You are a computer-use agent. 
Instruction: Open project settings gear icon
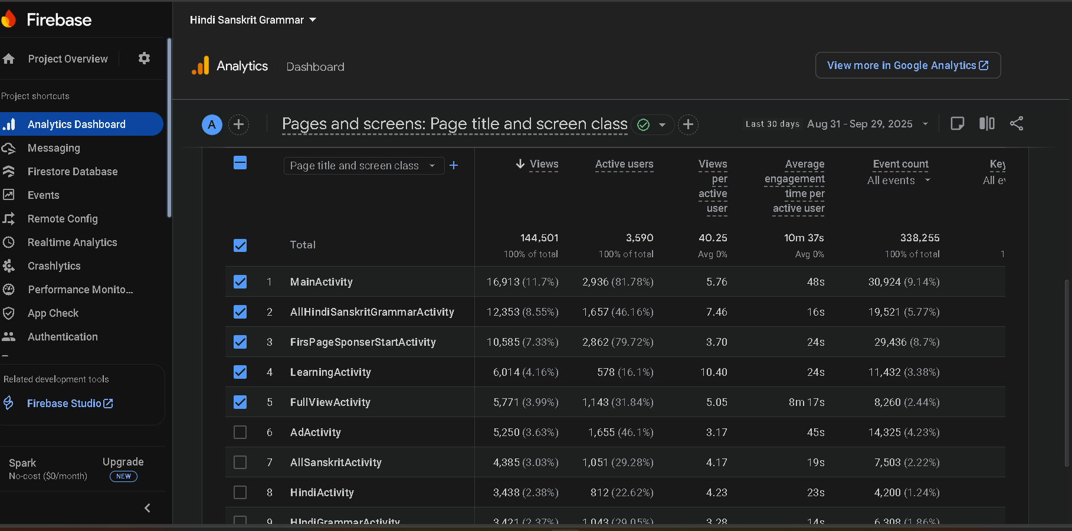point(144,58)
